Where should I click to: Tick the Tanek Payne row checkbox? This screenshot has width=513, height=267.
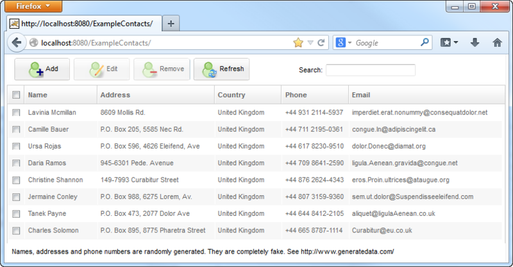(16, 214)
